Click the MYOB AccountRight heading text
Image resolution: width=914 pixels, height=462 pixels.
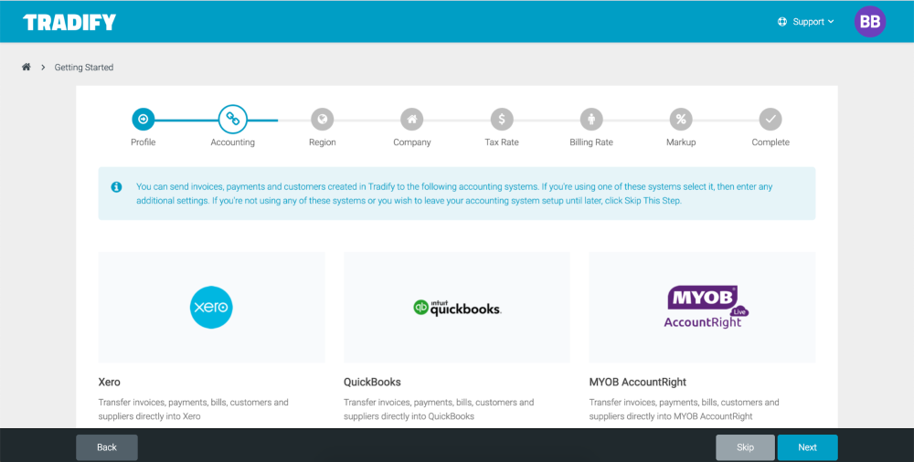coord(638,383)
